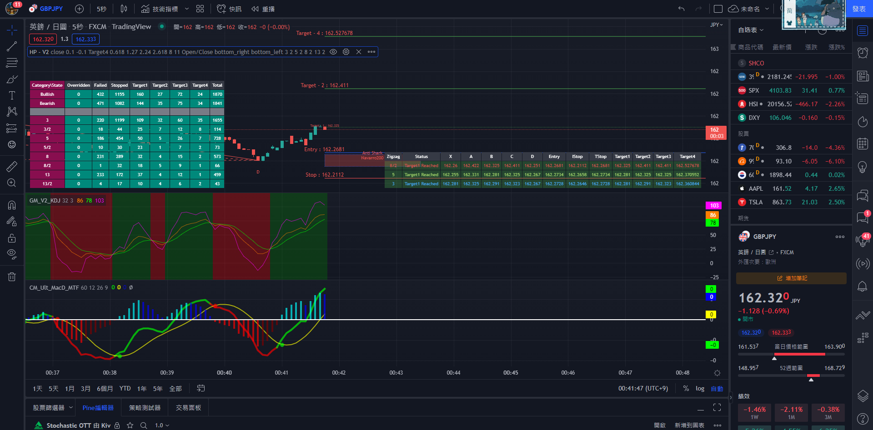This screenshot has height=430, width=873.
Task: Toggle hide all drawings eye
Action: (12, 254)
